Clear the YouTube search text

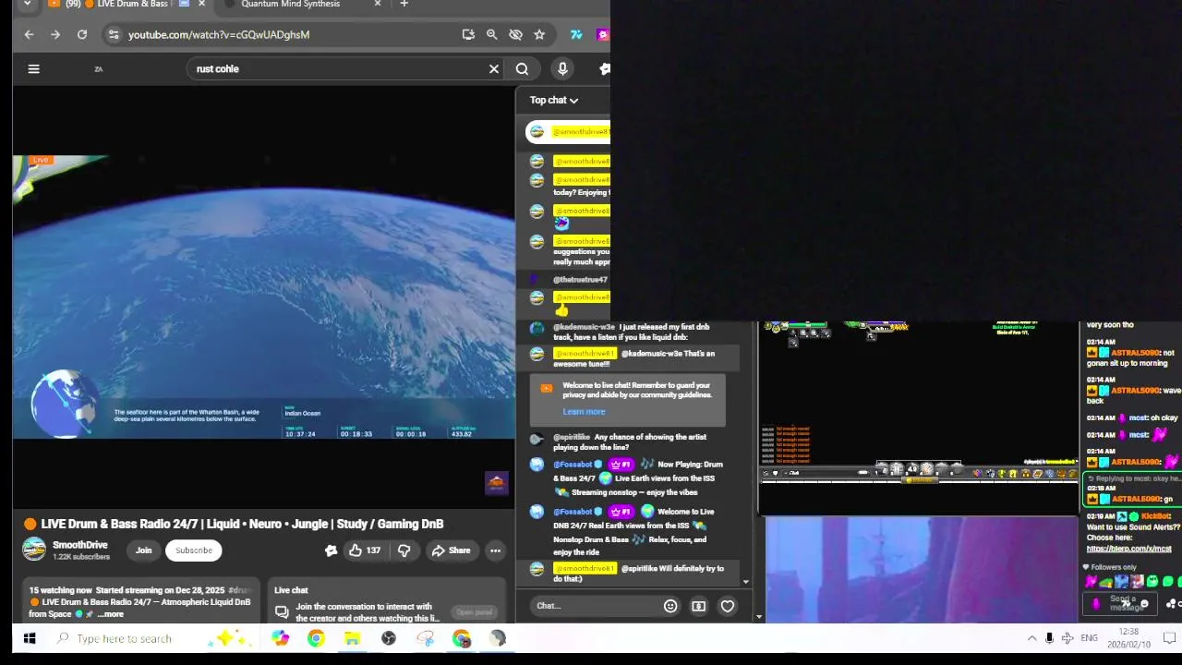[494, 68]
